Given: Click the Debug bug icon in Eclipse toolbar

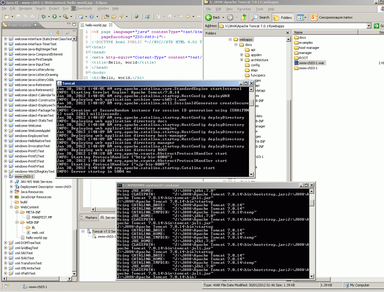Looking at the screenshot, I should pyautogui.click(x=44, y=16).
